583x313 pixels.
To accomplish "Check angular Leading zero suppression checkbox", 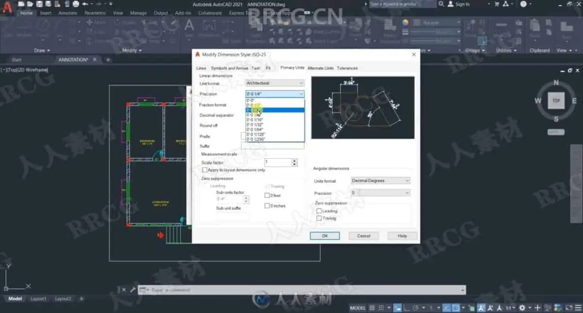I will [x=319, y=211].
